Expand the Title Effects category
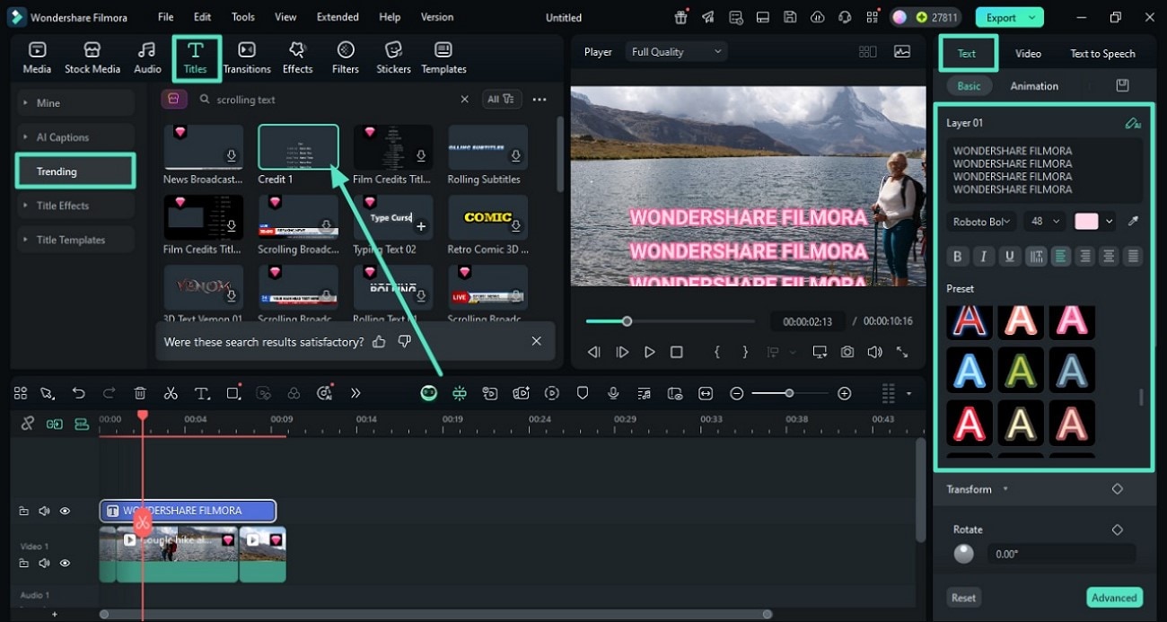 63,206
